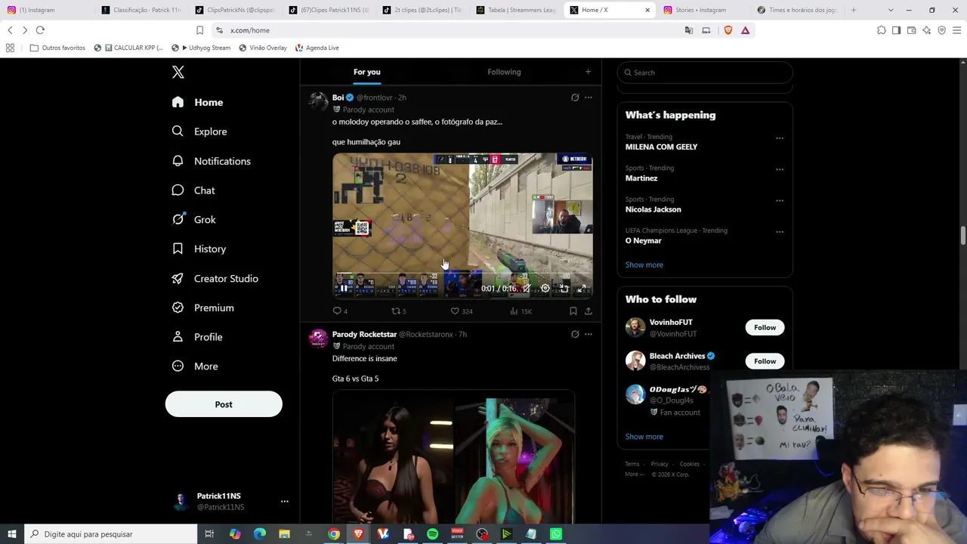This screenshot has width=967, height=544.
Task: Open Creator Studio in the sidebar
Action: pyautogui.click(x=215, y=278)
